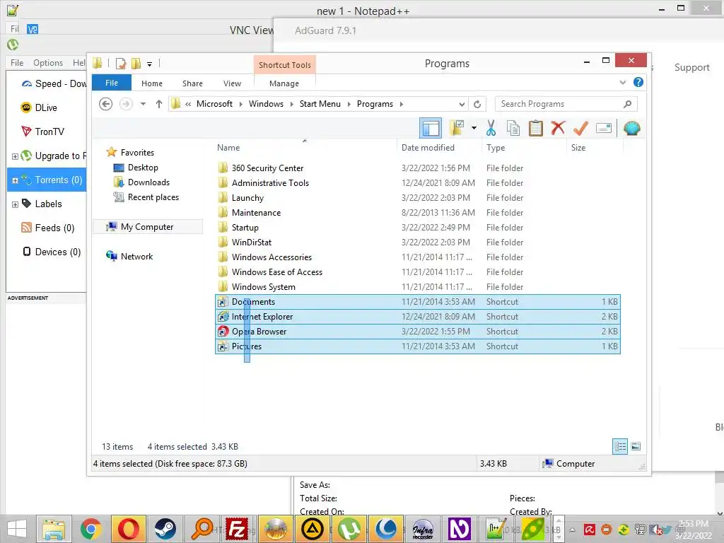724x543 pixels.
Task: Open the folder options dropdown arrow
Action: point(474,128)
